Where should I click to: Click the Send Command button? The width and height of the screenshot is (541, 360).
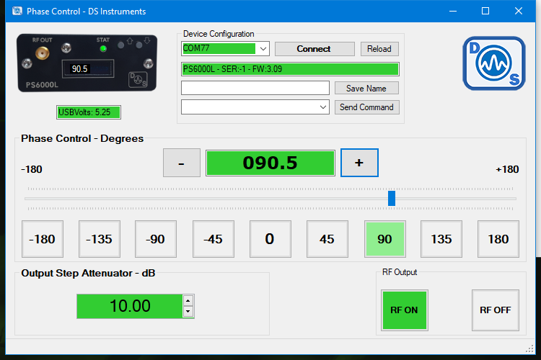[x=366, y=107]
